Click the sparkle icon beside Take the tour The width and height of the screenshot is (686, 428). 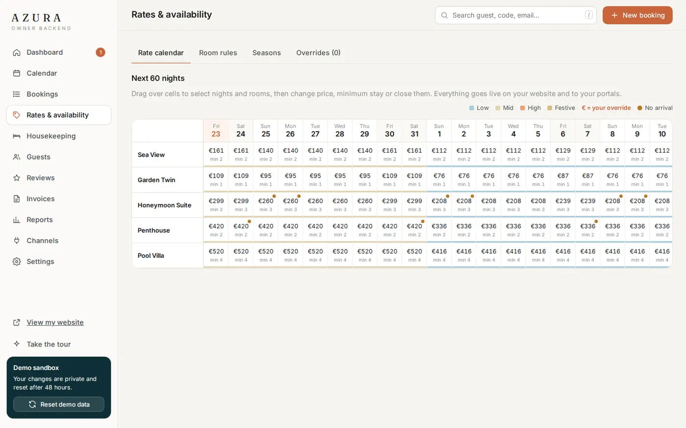point(17,344)
